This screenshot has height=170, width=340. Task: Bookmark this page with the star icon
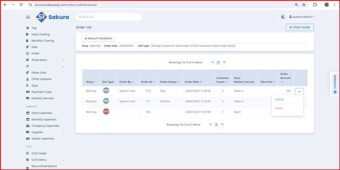tap(304, 5)
